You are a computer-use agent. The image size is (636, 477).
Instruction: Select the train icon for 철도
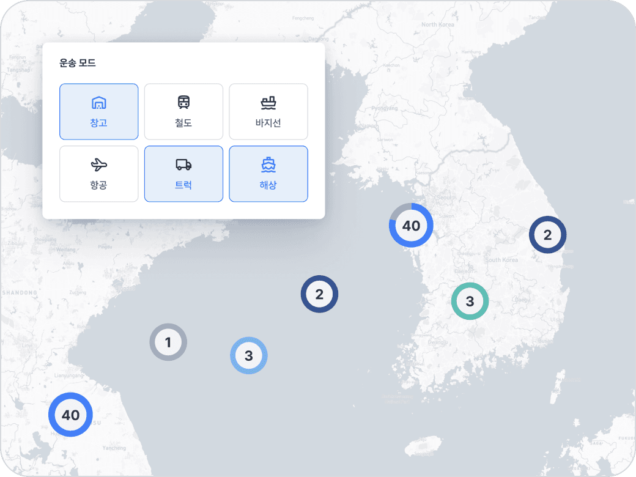(x=183, y=102)
